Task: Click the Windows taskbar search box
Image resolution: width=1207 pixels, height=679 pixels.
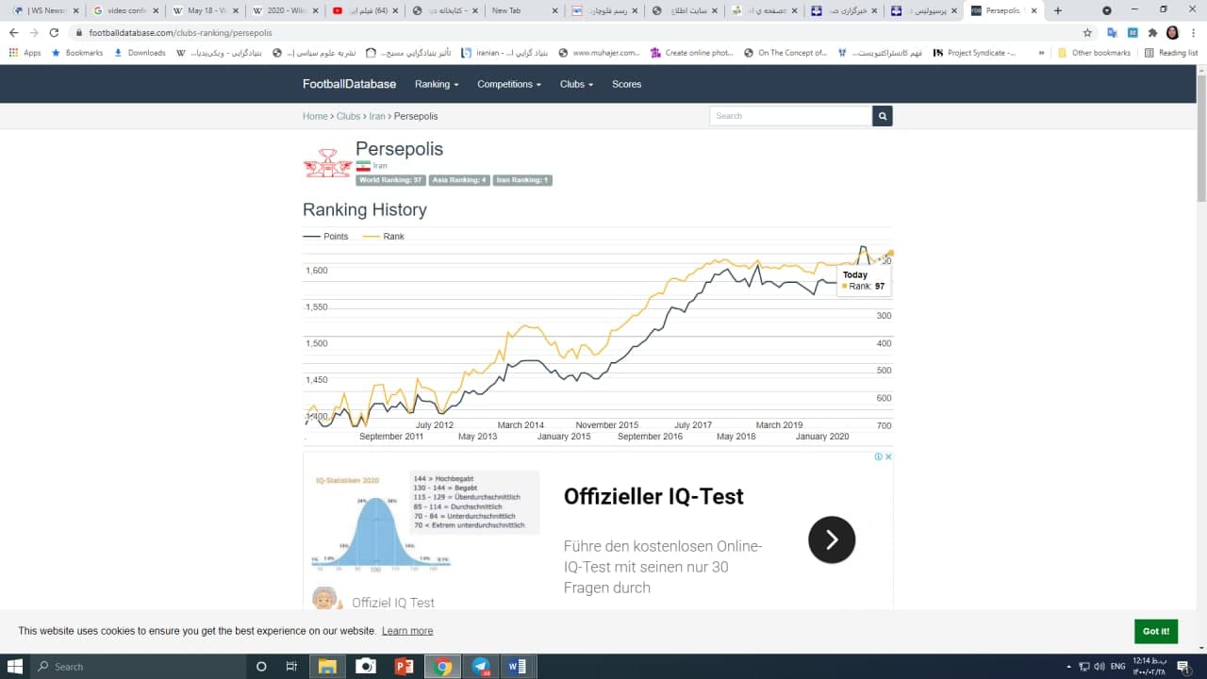Action: [138, 667]
